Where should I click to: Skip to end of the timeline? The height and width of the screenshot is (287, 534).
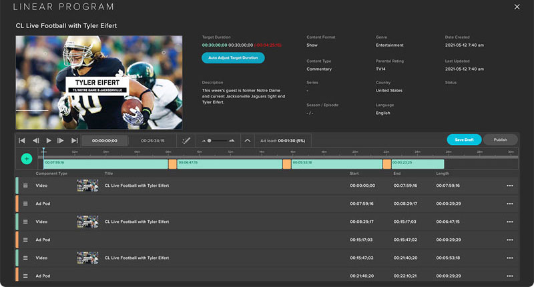[75, 141]
